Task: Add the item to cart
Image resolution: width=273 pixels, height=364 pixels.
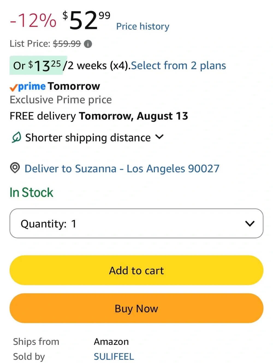Action: (136, 270)
